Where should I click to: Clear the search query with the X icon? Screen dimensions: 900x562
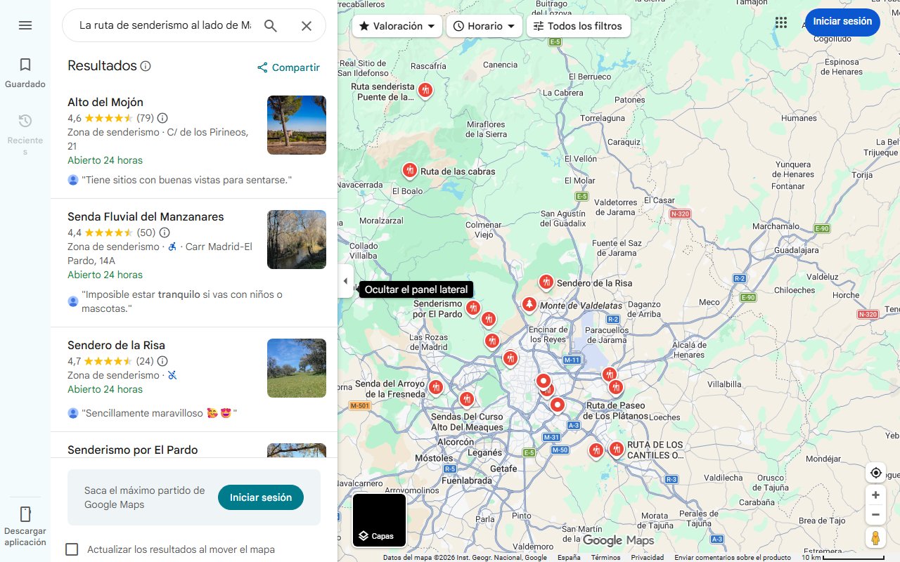(307, 25)
